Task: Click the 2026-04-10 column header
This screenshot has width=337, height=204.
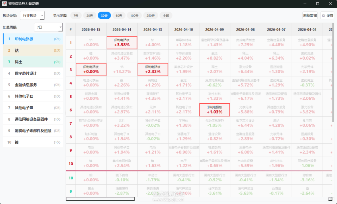Action: [184, 30]
